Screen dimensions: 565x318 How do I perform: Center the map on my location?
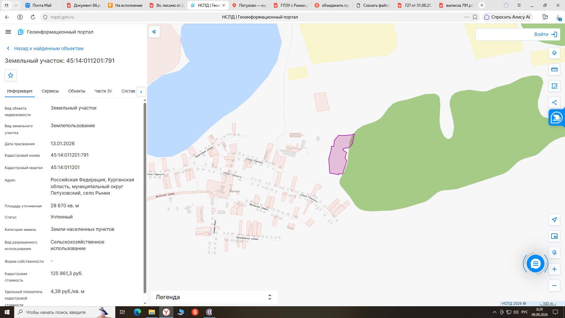[554, 220]
